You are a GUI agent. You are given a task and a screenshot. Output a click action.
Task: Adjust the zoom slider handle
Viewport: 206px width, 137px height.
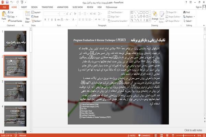coord(183,135)
